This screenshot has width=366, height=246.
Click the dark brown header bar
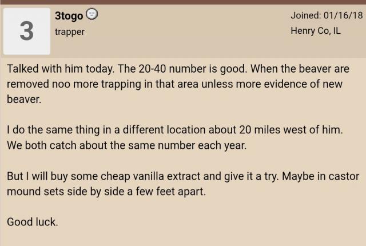tap(183, 2)
